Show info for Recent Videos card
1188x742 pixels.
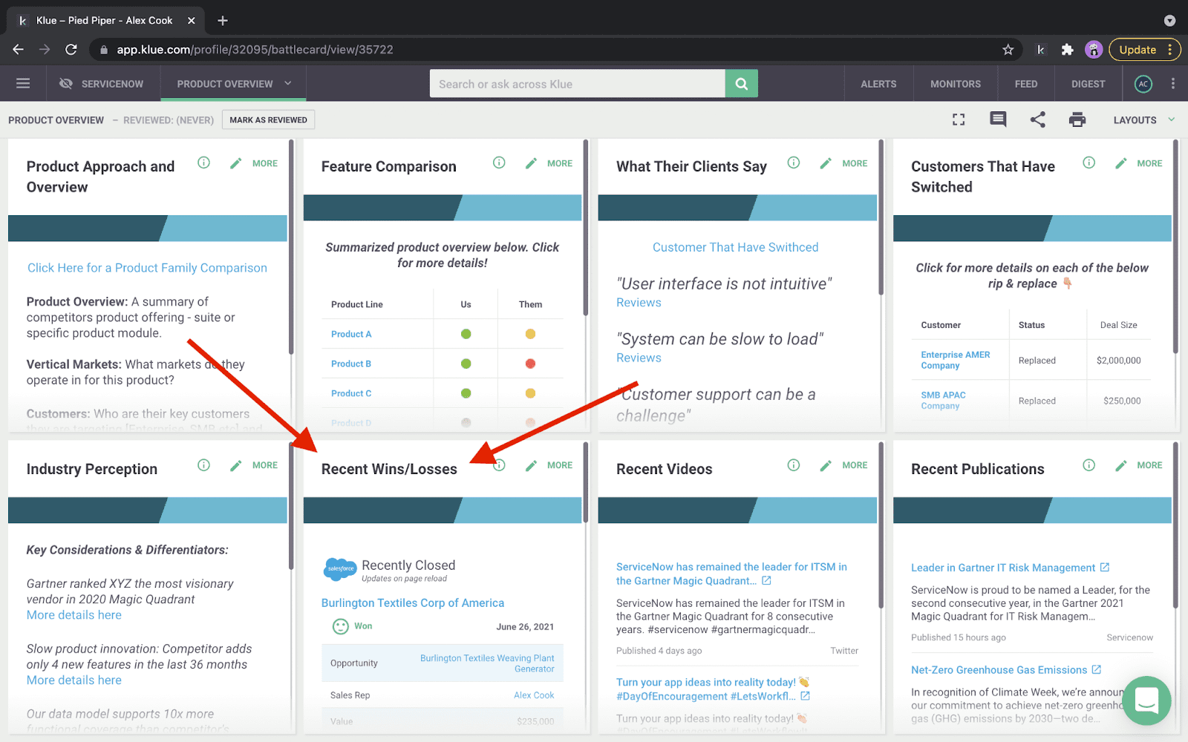coord(794,465)
